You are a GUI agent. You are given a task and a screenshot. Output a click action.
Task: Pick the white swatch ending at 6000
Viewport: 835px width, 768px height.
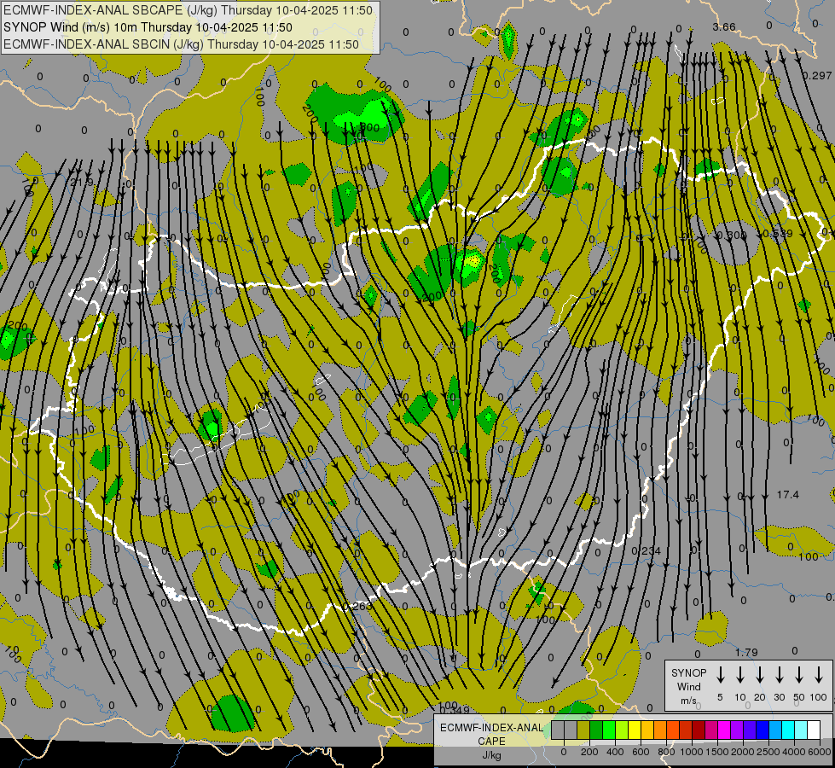pyautogui.click(x=813, y=730)
